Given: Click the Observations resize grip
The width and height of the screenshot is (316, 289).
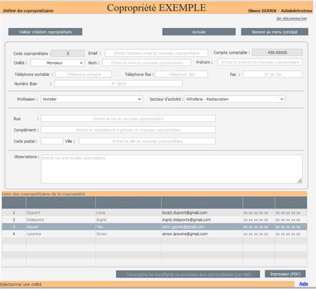Looking at the screenshot, I should pos(300,181).
